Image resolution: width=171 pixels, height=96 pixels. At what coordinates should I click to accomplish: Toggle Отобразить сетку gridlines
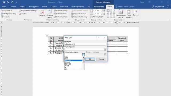(9, 14)
